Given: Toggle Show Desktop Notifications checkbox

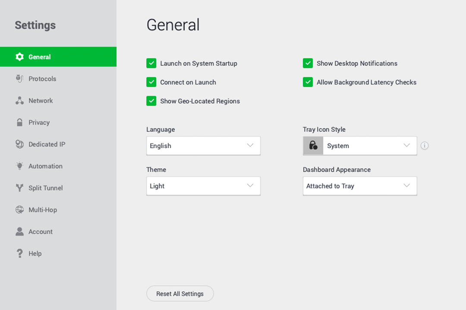Looking at the screenshot, I should (308, 63).
